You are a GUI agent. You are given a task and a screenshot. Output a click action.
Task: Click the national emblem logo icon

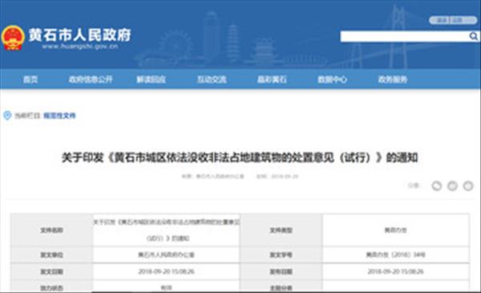tap(13, 38)
